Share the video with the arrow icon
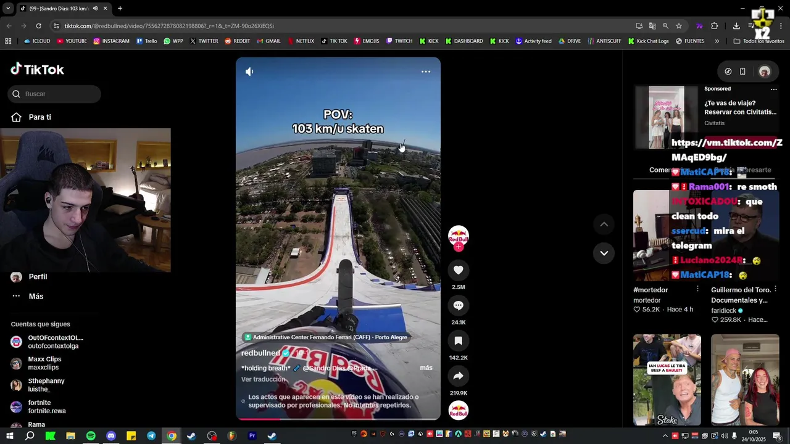This screenshot has height=444, width=790. tap(459, 376)
